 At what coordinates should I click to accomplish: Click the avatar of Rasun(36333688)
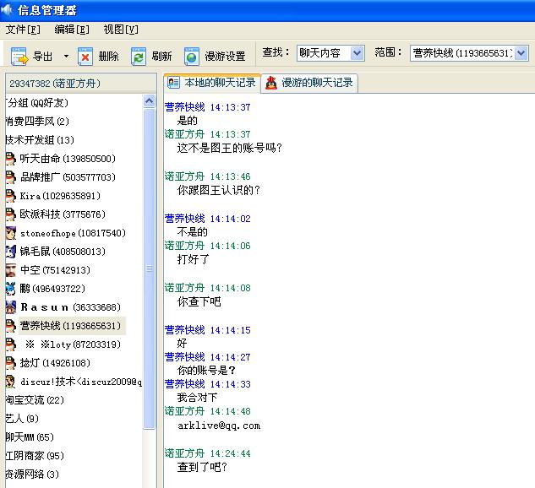pos(11,307)
